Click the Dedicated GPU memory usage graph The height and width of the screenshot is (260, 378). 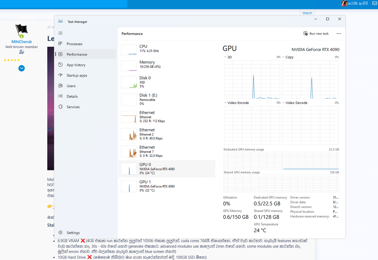click(281, 161)
